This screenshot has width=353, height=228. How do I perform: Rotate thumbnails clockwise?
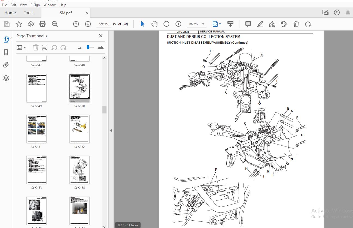(x=63, y=47)
